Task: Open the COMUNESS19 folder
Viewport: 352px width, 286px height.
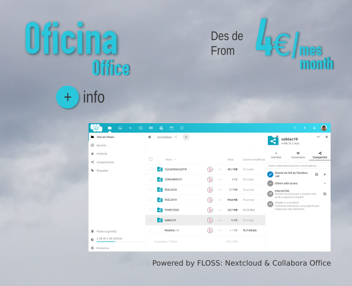Action: pyautogui.click(x=173, y=179)
